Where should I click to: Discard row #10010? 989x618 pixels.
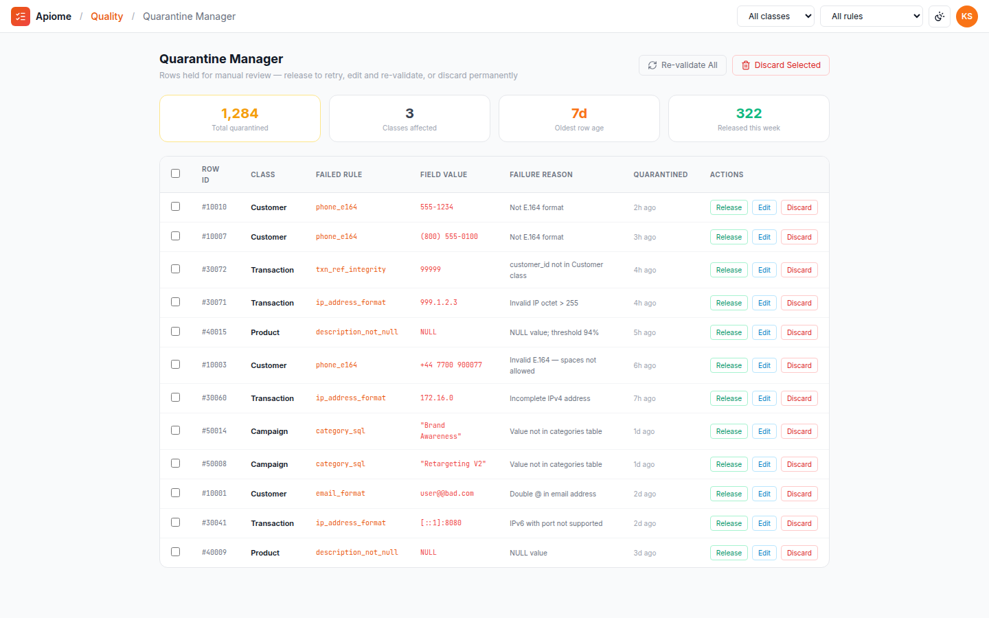pyautogui.click(x=799, y=207)
